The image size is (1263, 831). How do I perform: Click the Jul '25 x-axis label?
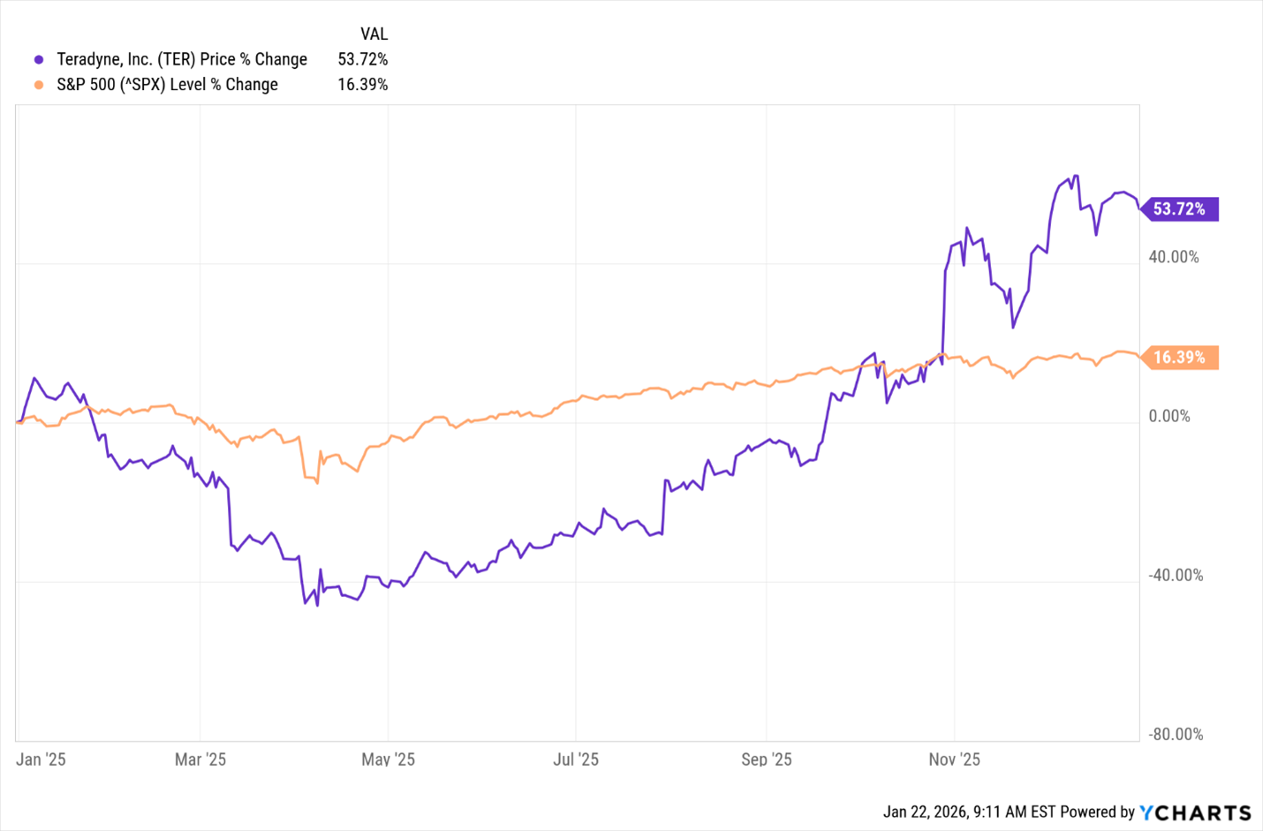(x=576, y=759)
